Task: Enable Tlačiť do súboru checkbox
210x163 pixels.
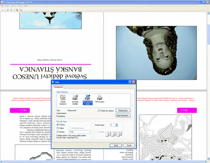Action: pos(99,111)
